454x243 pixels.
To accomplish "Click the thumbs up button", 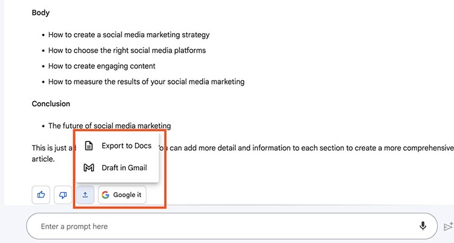I will (41, 195).
